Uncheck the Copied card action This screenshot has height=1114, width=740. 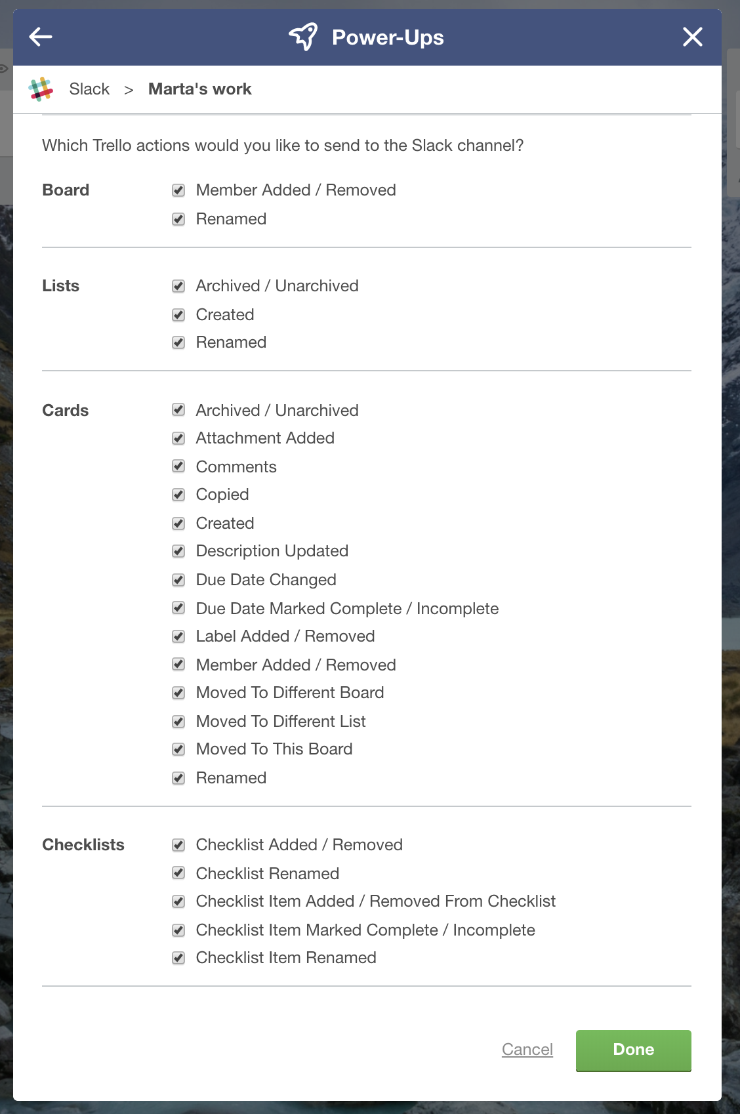click(178, 495)
